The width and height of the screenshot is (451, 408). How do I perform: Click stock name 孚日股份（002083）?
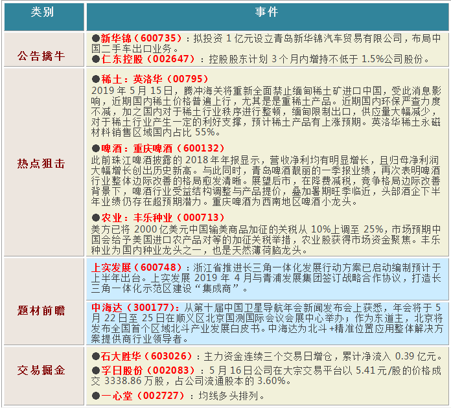(148, 370)
